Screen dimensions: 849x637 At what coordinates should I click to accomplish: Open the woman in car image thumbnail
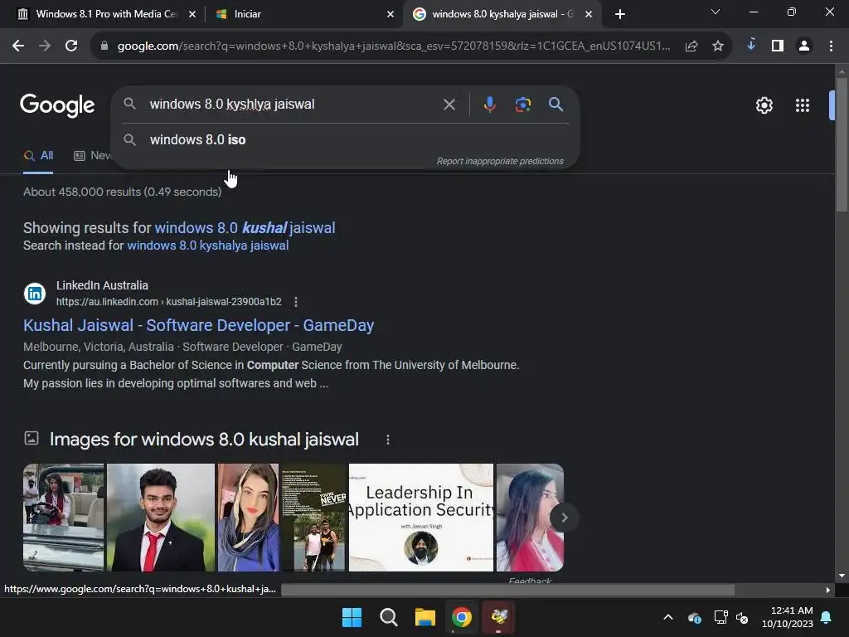(63, 518)
